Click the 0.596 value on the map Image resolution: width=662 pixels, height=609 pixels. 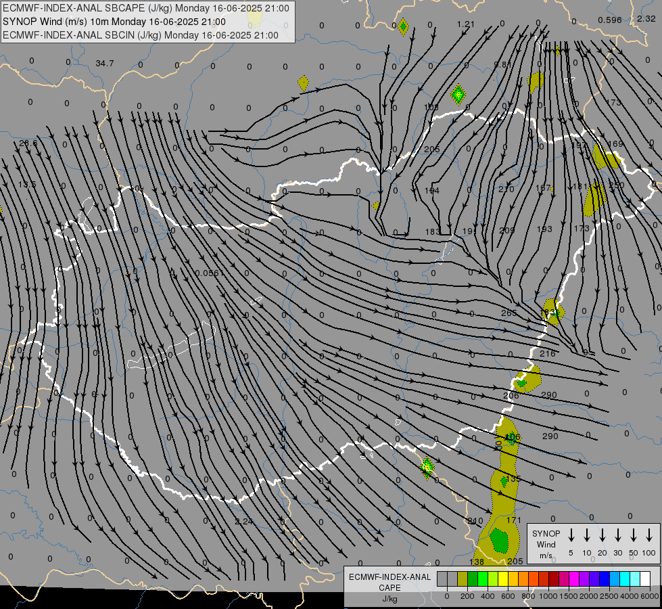tap(610, 20)
